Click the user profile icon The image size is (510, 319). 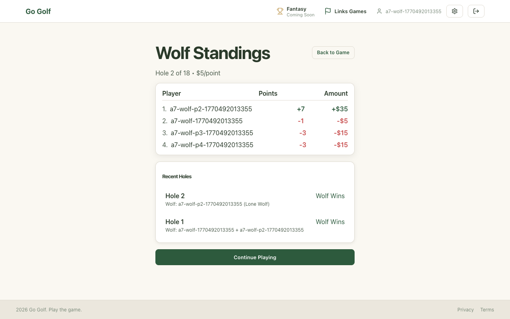click(x=379, y=12)
